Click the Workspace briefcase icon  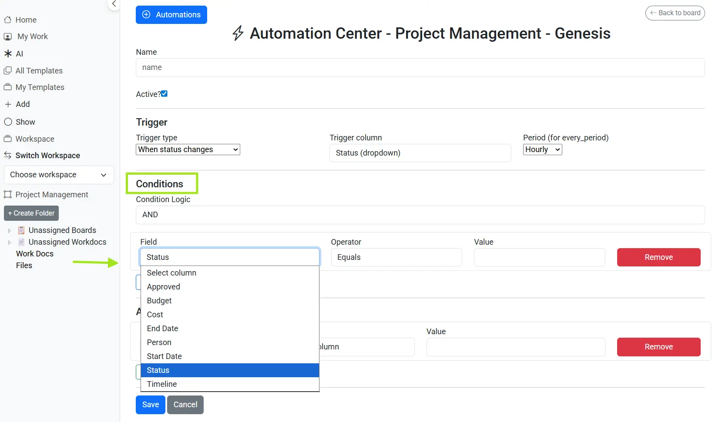coord(7,139)
